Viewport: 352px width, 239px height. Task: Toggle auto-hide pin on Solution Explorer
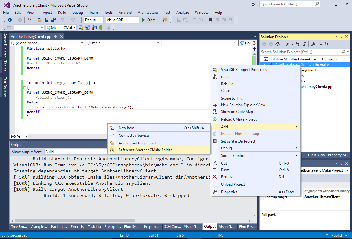pyautogui.click(x=341, y=37)
